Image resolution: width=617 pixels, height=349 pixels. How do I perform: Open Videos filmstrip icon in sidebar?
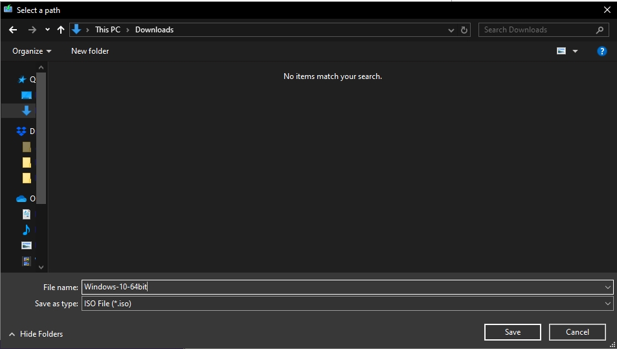point(27,261)
